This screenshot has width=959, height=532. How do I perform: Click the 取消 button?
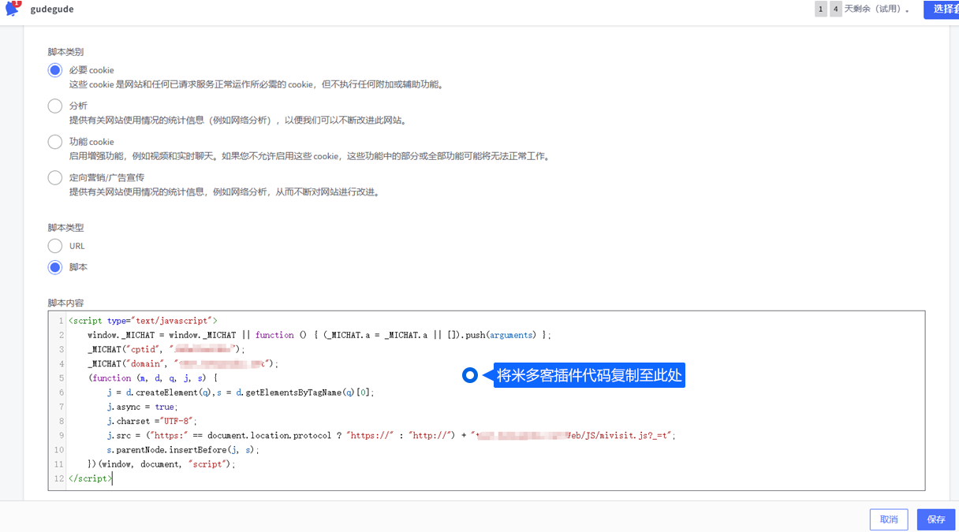(x=889, y=519)
